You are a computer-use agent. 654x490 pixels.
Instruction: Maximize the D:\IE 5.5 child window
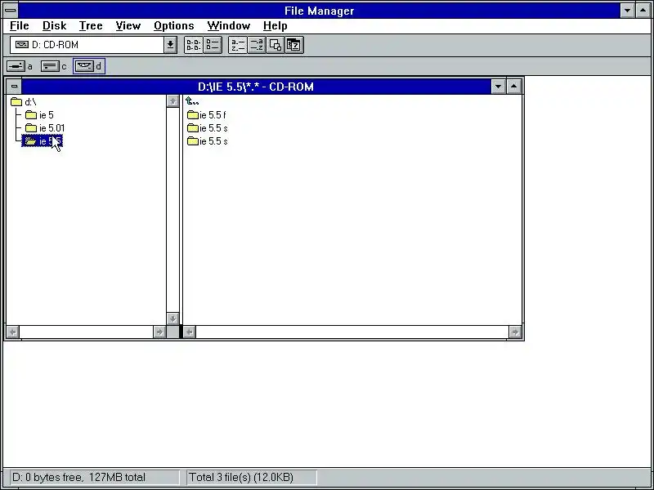(x=514, y=87)
